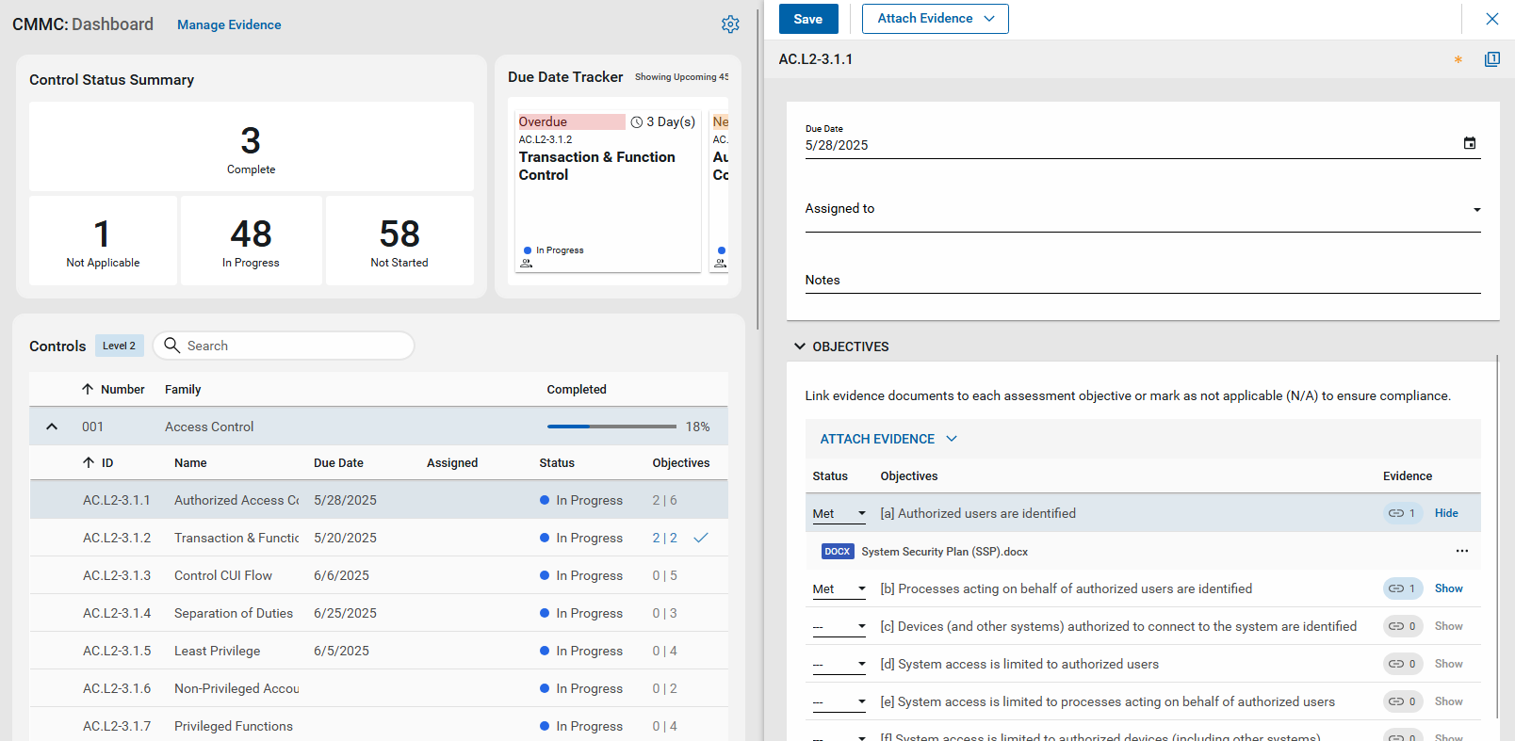Image resolution: width=1515 pixels, height=741 pixels.
Task: Click the Save button
Action: [807, 19]
